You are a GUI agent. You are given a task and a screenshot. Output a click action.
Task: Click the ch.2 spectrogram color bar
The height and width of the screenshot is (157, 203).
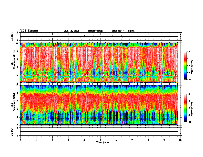tap(185, 108)
